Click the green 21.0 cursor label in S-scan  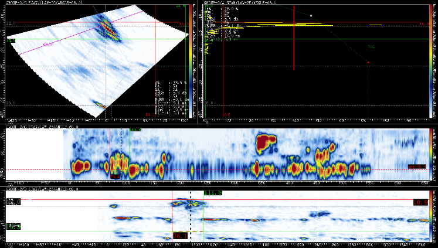[x=181, y=6]
